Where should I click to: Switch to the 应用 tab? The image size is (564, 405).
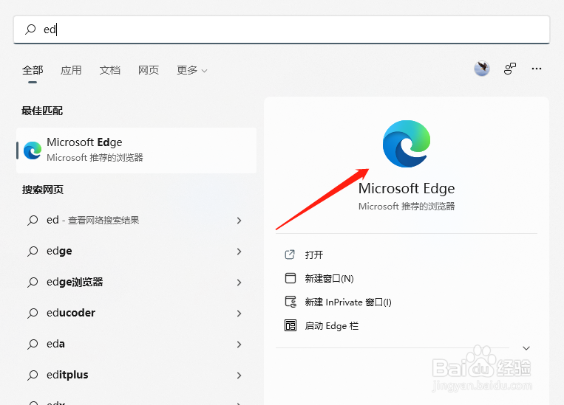[71, 70]
